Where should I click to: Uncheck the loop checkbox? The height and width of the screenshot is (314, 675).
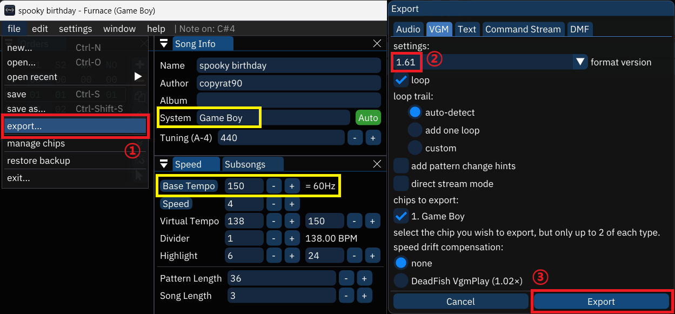[x=401, y=80]
